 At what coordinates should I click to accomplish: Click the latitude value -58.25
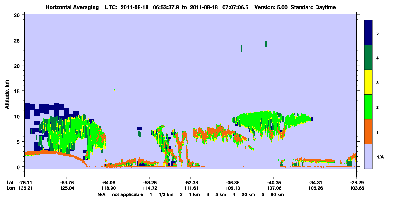[x=149, y=183]
